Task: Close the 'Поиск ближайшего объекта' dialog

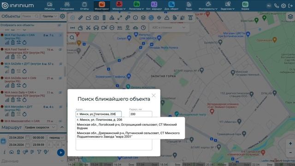Action: tap(153, 95)
